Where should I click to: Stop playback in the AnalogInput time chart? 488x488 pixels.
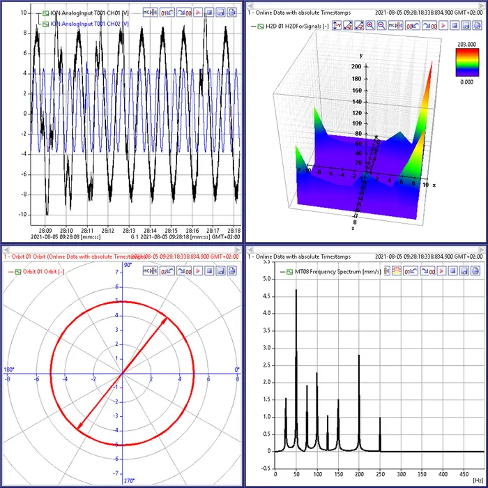[209, 13]
